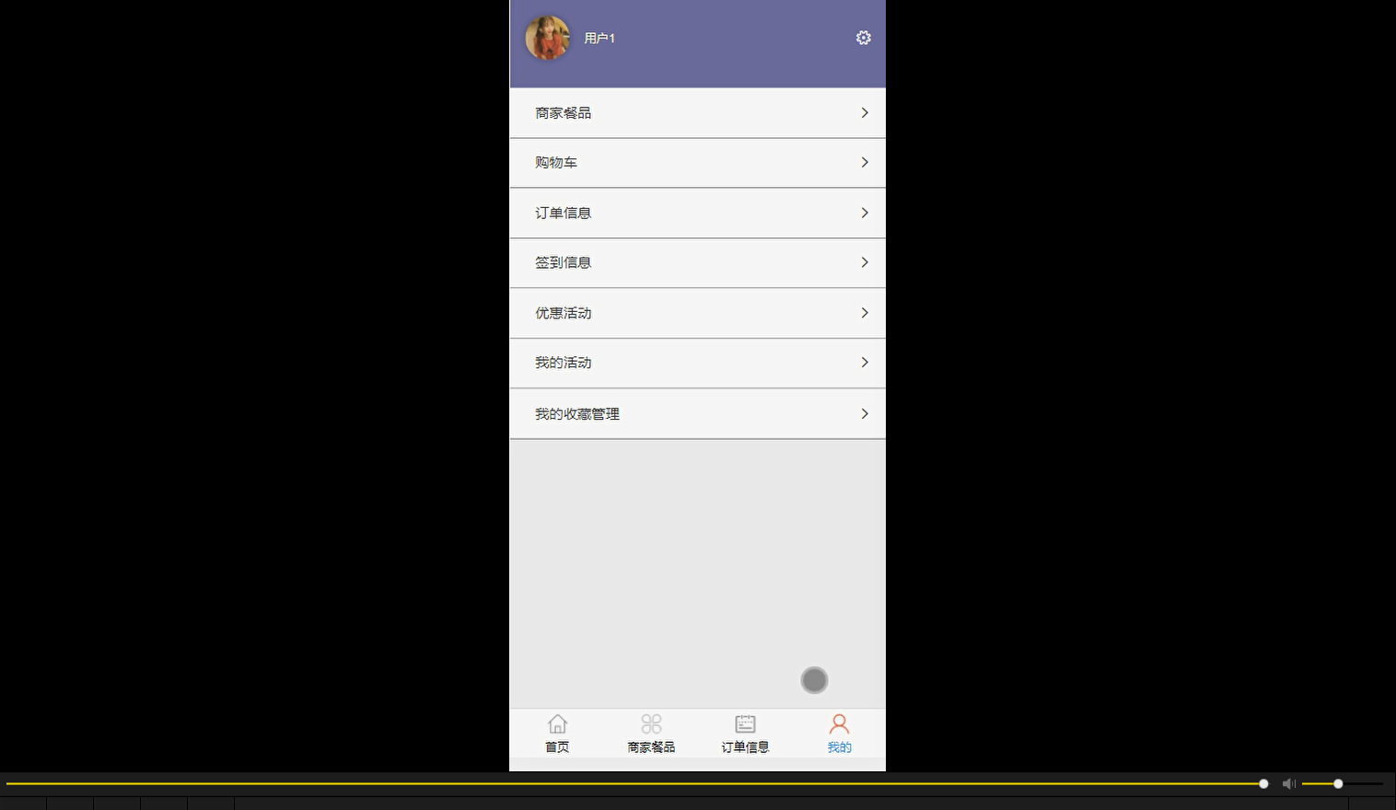The height and width of the screenshot is (810, 1396).
Task: Switch to the bottom 订单信息 tab label
Action: (745, 747)
